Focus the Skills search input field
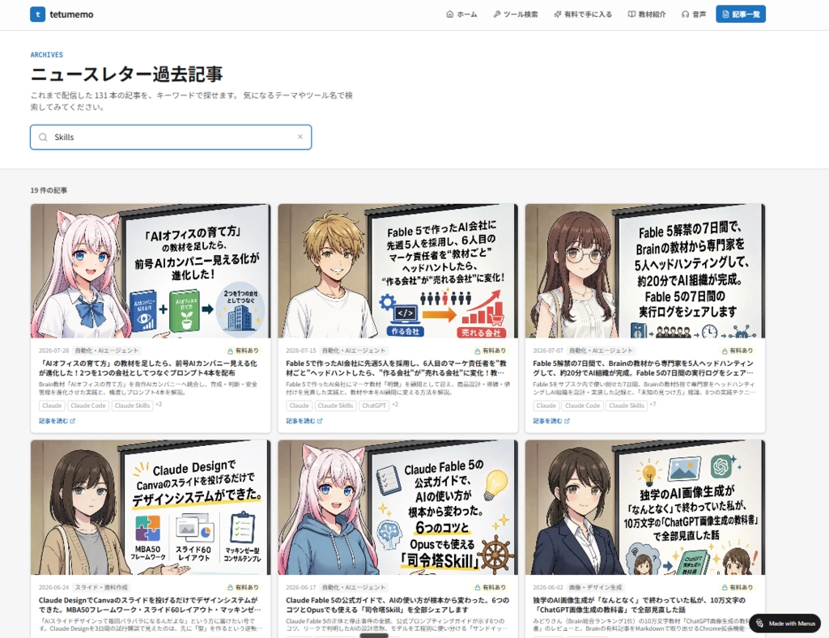829x638 pixels. tap(170, 138)
